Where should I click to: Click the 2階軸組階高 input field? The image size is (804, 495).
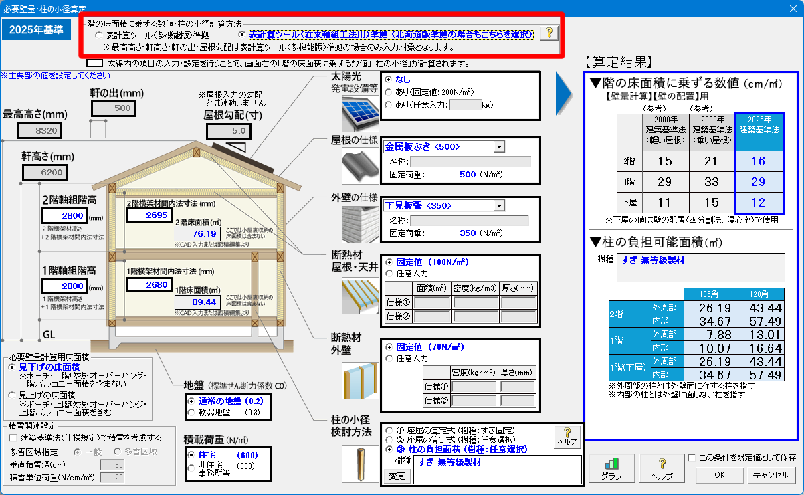point(63,215)
